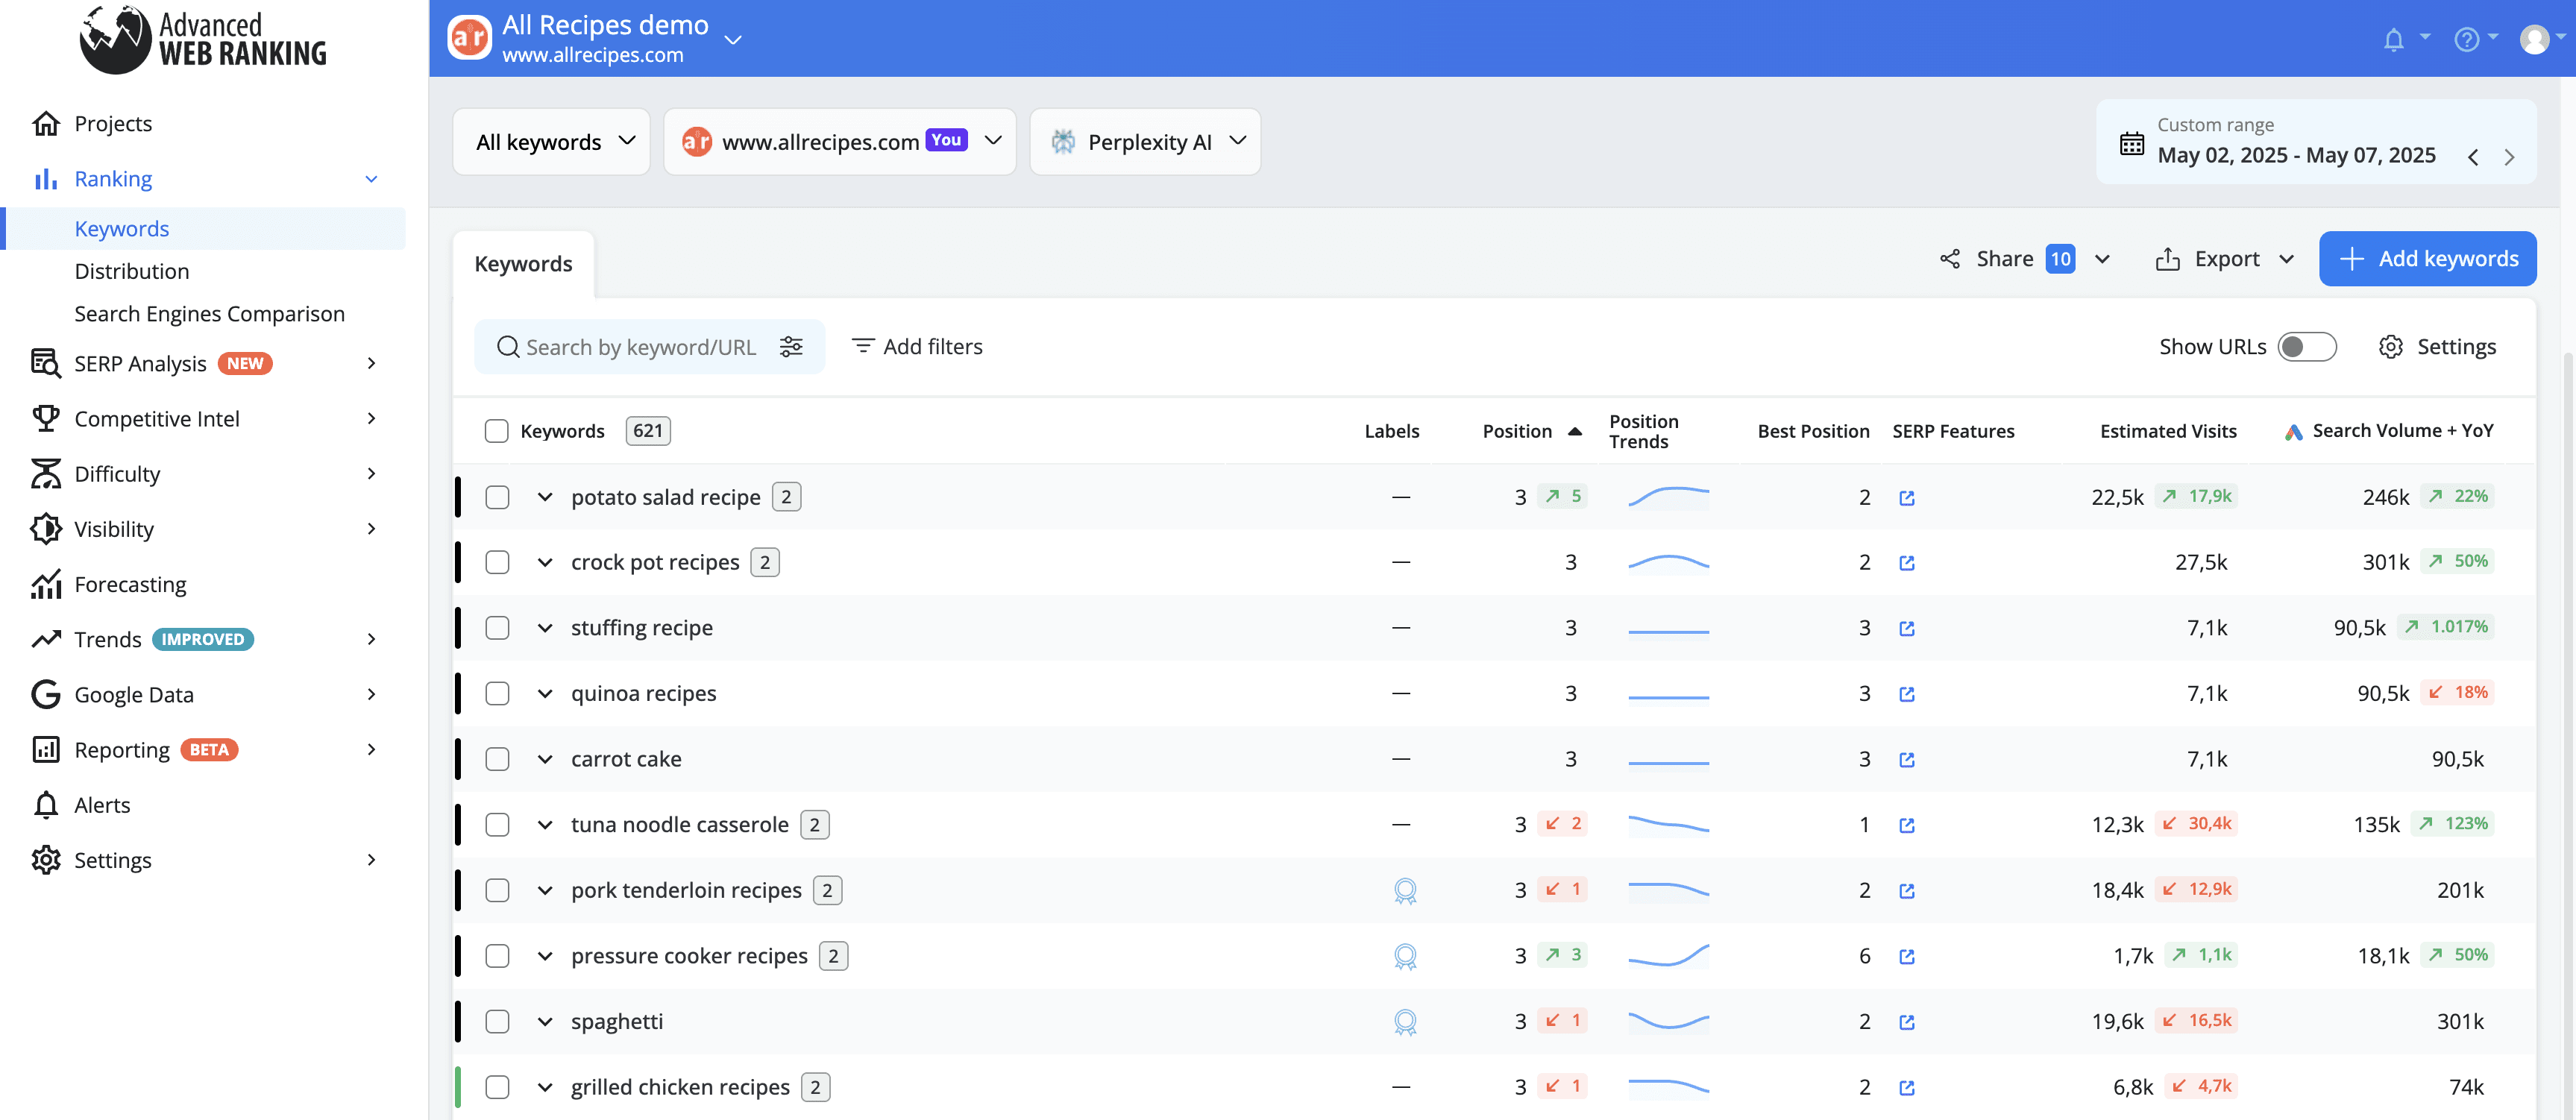The image size is (2576, 1120).
Task: Open the Perplexity AI search engine dropdown
Action: [1145, 142]
